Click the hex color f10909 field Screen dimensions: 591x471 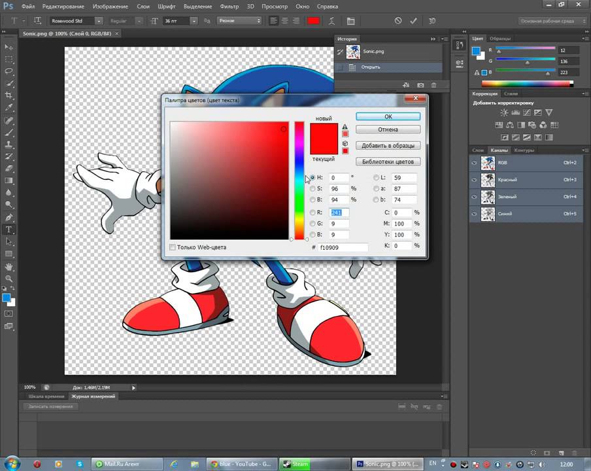pos(343,247)
